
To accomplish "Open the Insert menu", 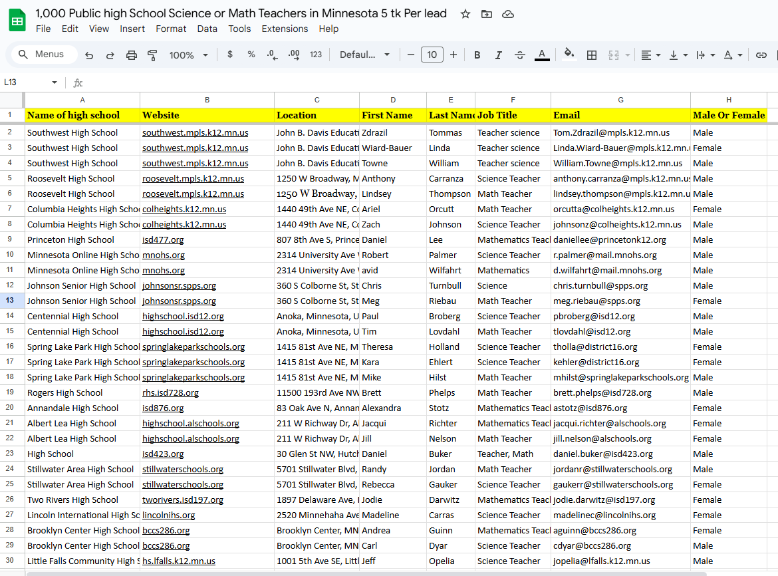I will pos(132,29).
